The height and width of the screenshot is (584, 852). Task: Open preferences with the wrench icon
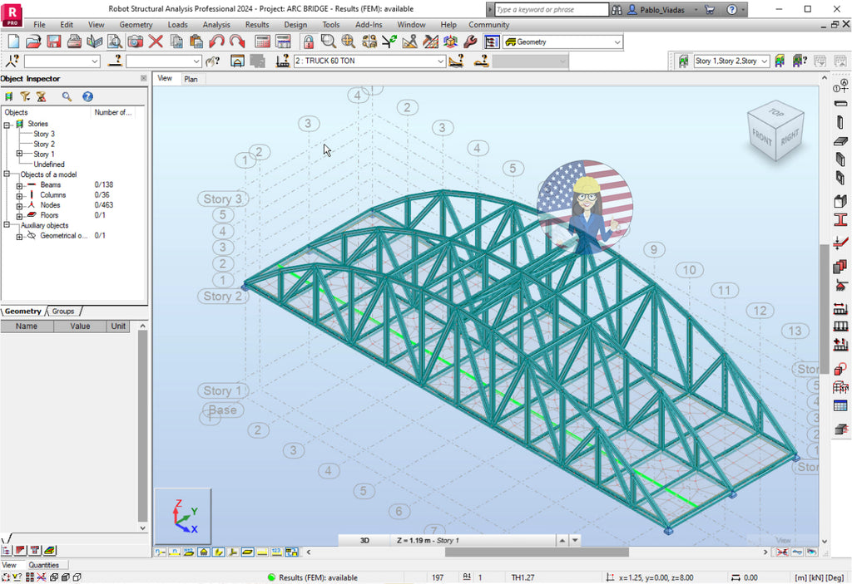[470, 41]
